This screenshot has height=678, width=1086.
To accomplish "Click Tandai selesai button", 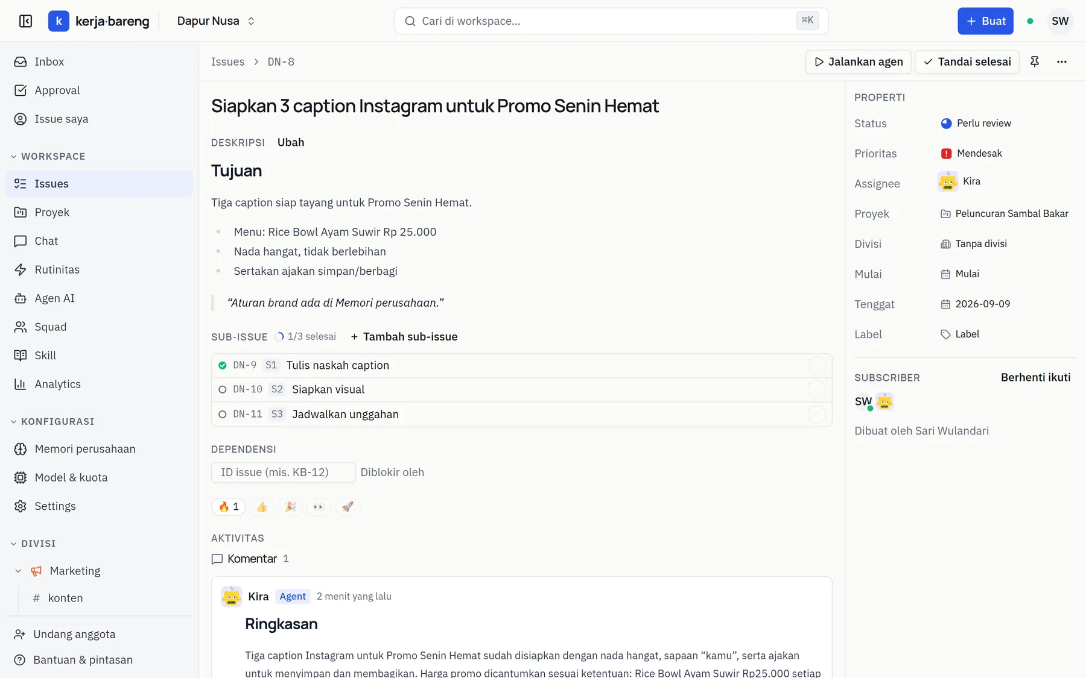I will point(967,61).
